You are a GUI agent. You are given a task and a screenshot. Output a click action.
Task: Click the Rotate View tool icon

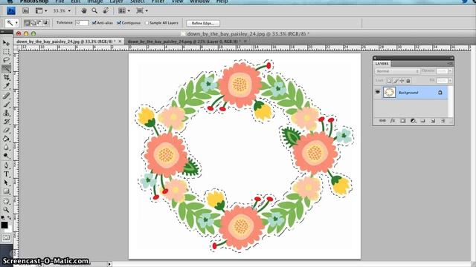[106, 10]
